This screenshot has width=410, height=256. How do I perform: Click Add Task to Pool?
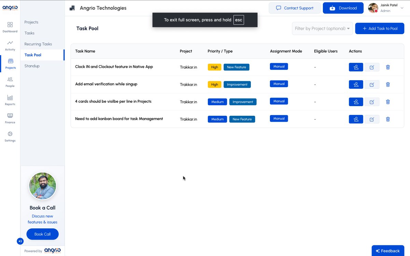click(380, 28)
